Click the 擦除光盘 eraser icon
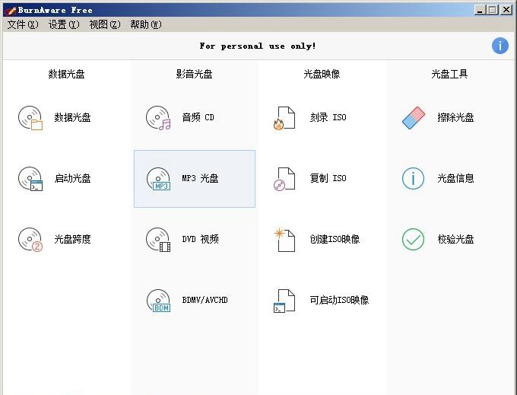This screenshot has width=517, height=395. click(x=414, y=118)
